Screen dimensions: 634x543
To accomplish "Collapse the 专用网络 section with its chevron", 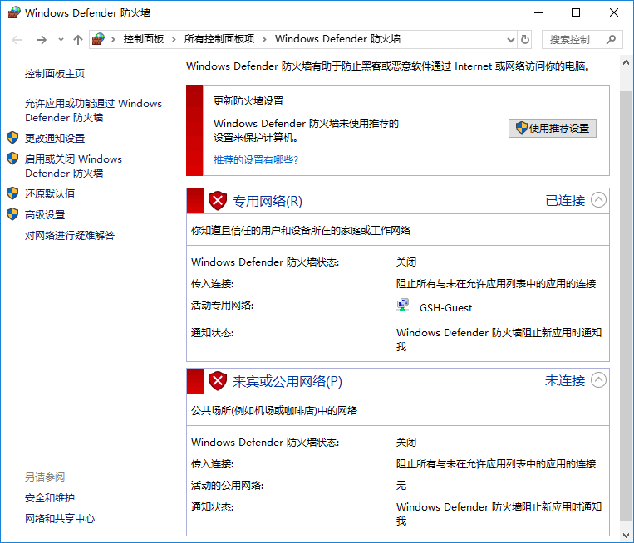I will [598, 199].
